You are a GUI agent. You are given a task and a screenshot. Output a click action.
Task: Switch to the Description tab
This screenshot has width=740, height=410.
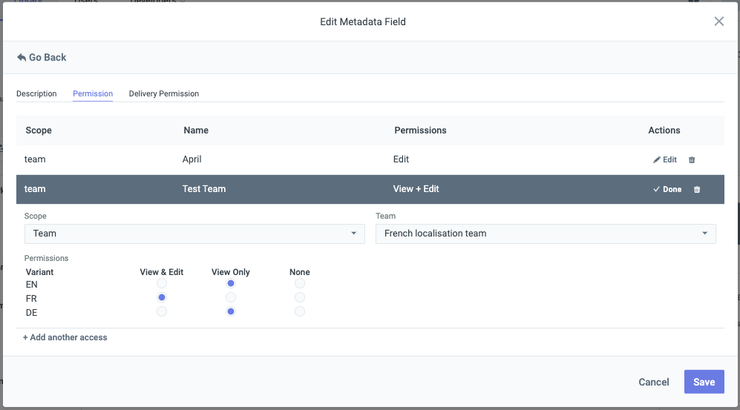36,93
